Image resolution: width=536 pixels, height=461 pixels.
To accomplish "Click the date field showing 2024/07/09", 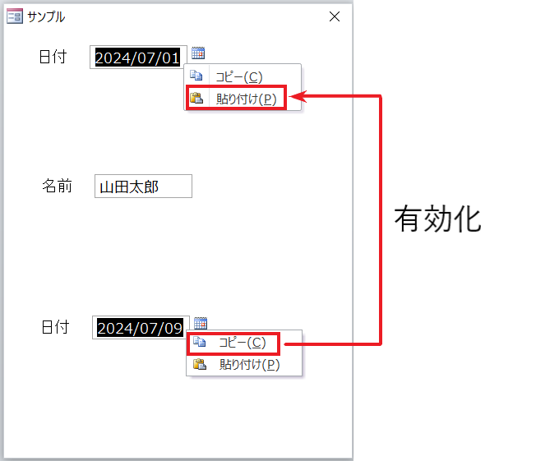I will [141, 327].
